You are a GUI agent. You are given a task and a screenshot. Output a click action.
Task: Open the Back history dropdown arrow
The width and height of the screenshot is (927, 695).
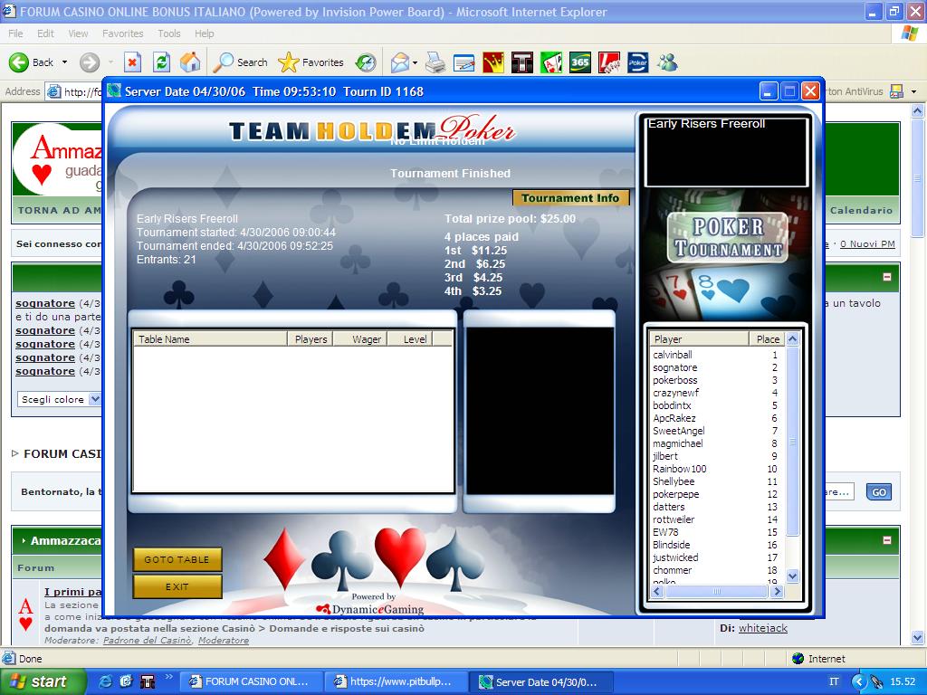point(64,62)
